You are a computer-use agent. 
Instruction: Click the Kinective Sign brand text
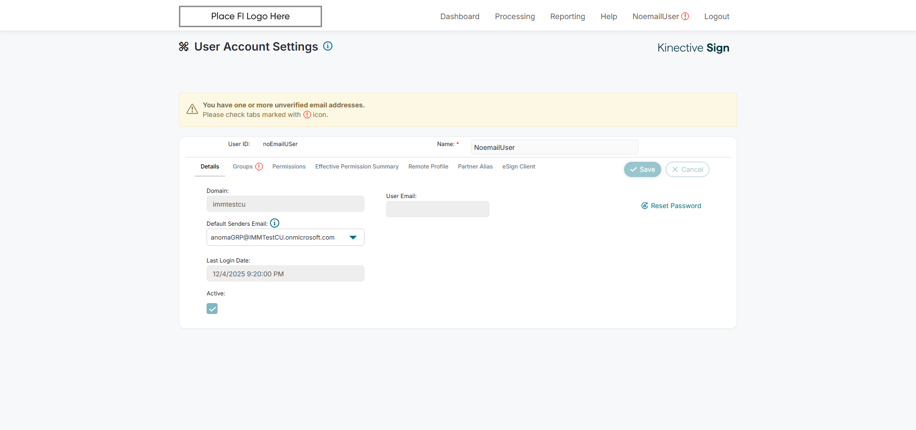(693, 48)
